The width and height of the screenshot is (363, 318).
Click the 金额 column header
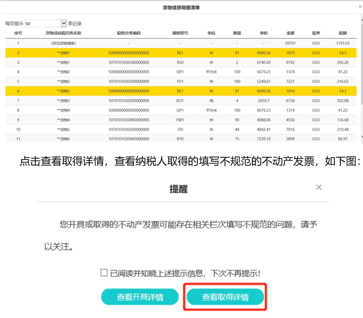point(290,33)
